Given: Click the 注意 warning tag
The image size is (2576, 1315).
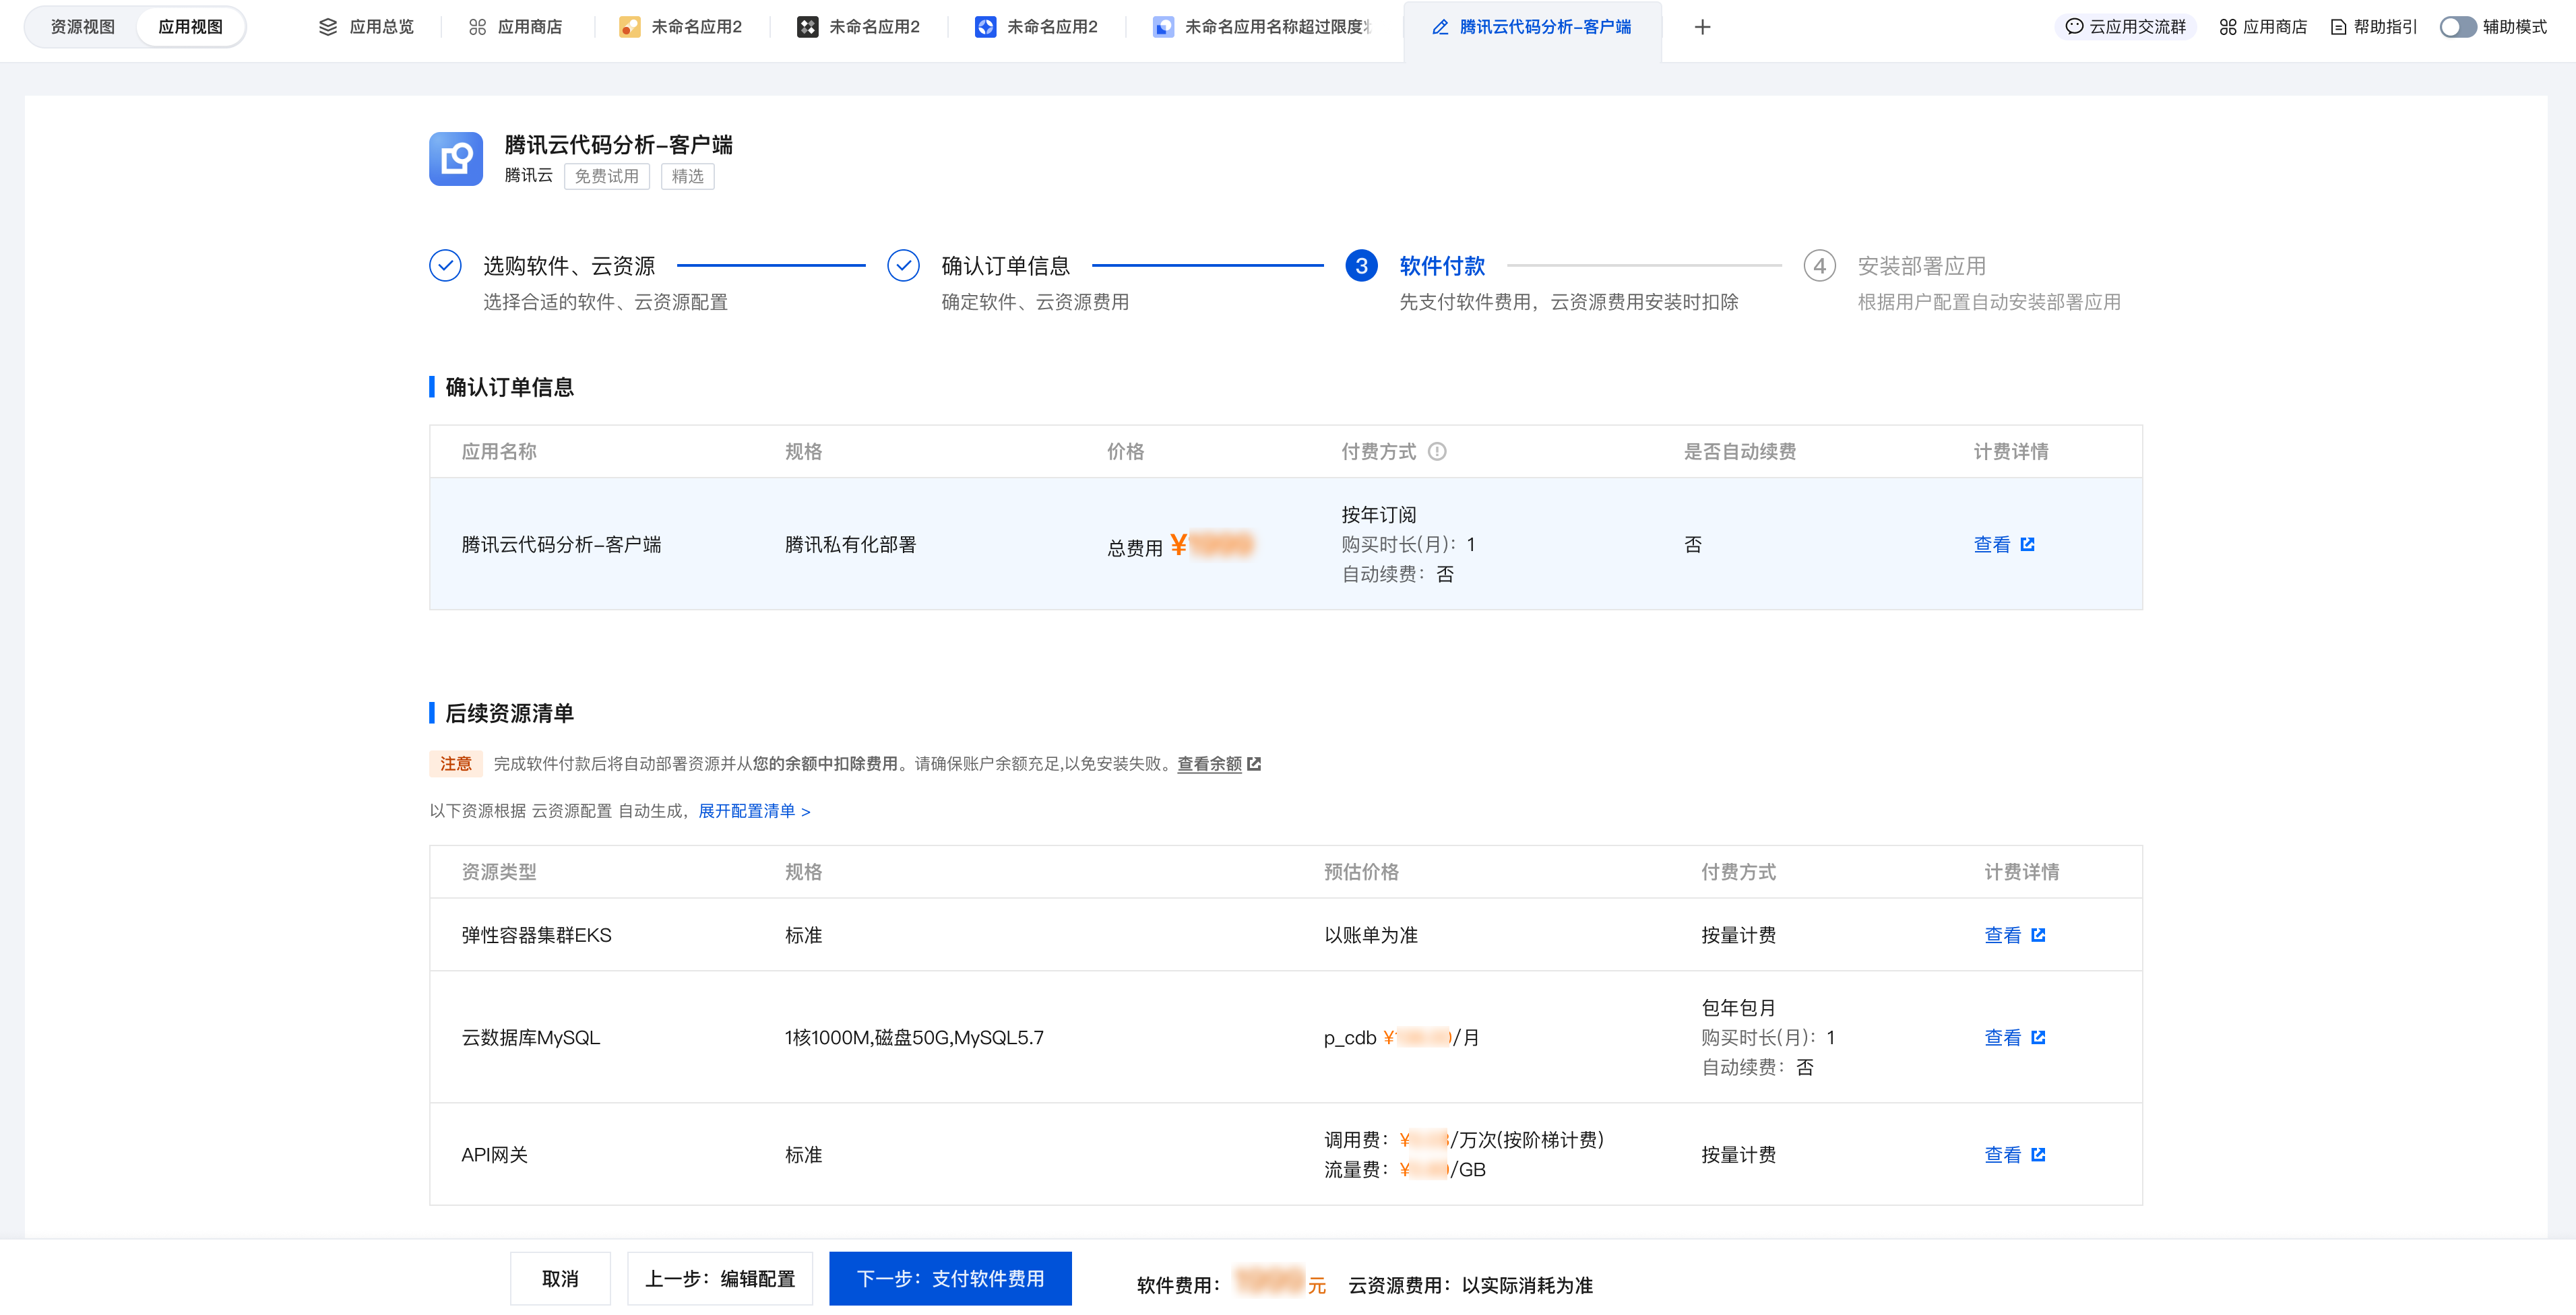Looking at the screenshot, I should click(455, 763).
